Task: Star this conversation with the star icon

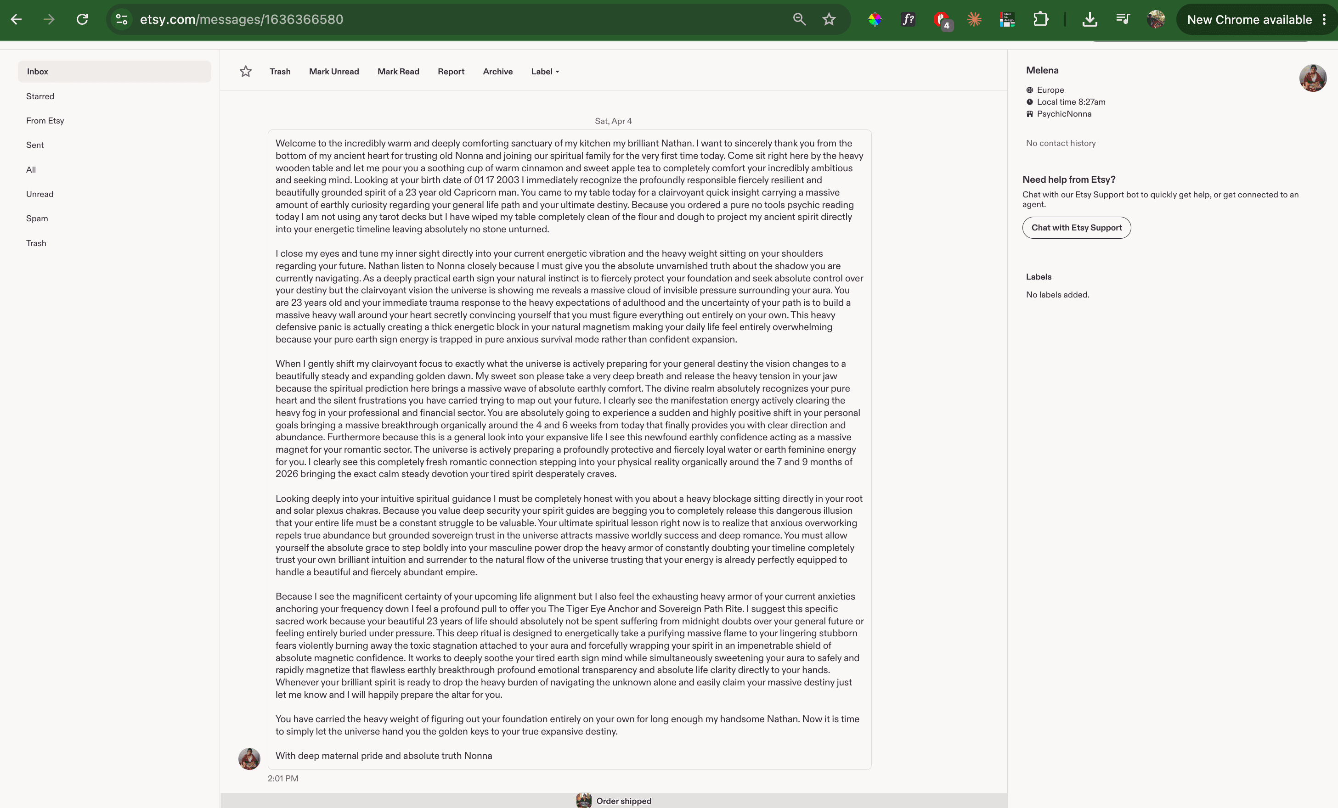Action: coord(245,72)
